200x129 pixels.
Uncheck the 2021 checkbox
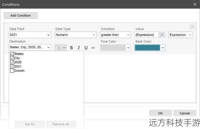[12, 67]
